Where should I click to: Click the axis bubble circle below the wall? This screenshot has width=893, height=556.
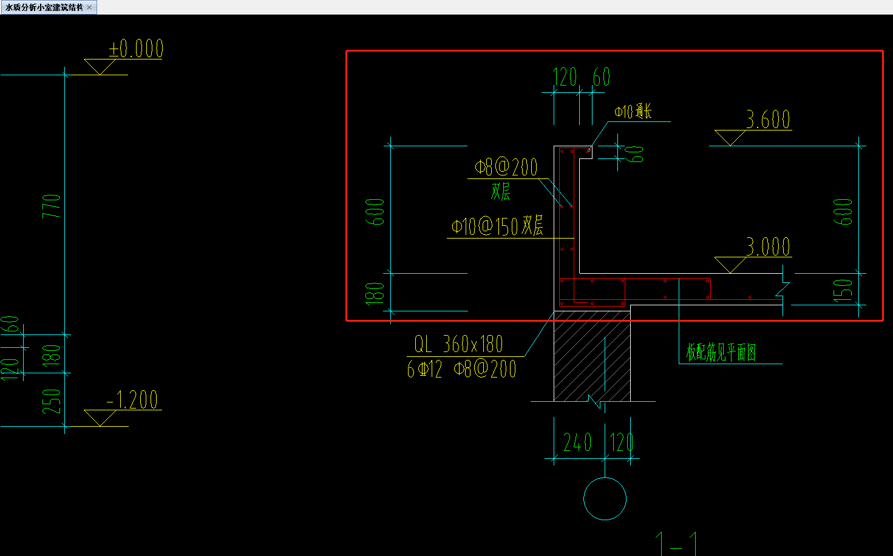[605, 498]
